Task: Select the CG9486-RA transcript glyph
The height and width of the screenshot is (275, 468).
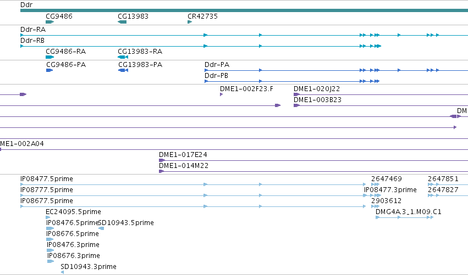Action: click(x=49, y=57)
